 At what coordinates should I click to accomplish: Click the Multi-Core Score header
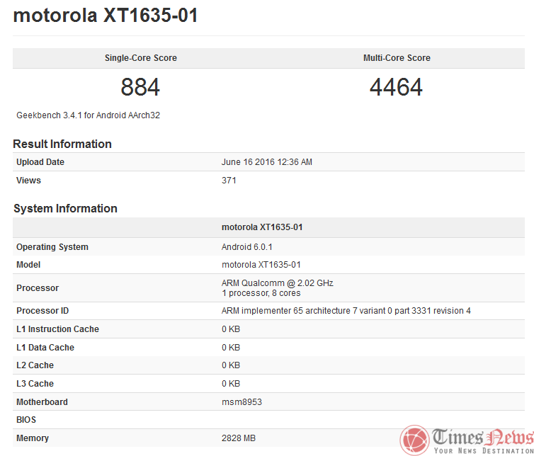tap(397, 58)
